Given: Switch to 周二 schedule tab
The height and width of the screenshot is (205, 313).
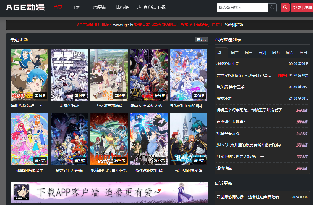Looking at the screenshot, I should tap(235, 53).
